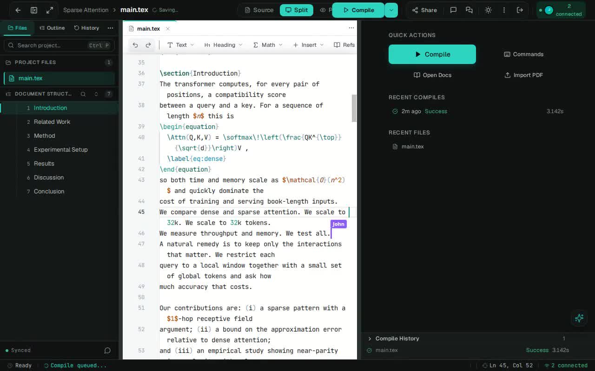This screenshot has height=371, width=595.
Task: Toggle the sidebar panel icon
Action: [34, 10]
